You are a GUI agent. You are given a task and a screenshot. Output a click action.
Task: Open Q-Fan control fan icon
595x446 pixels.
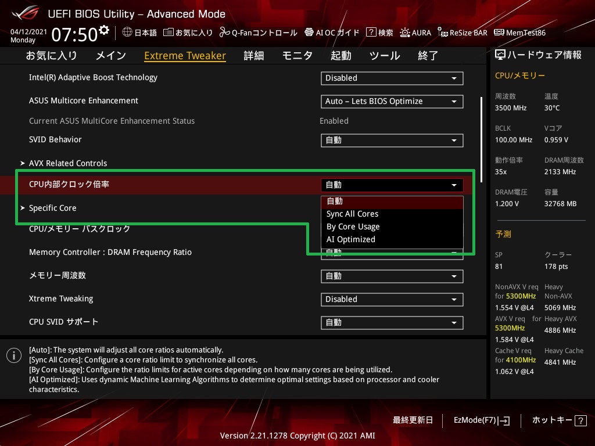click(225, 33)
